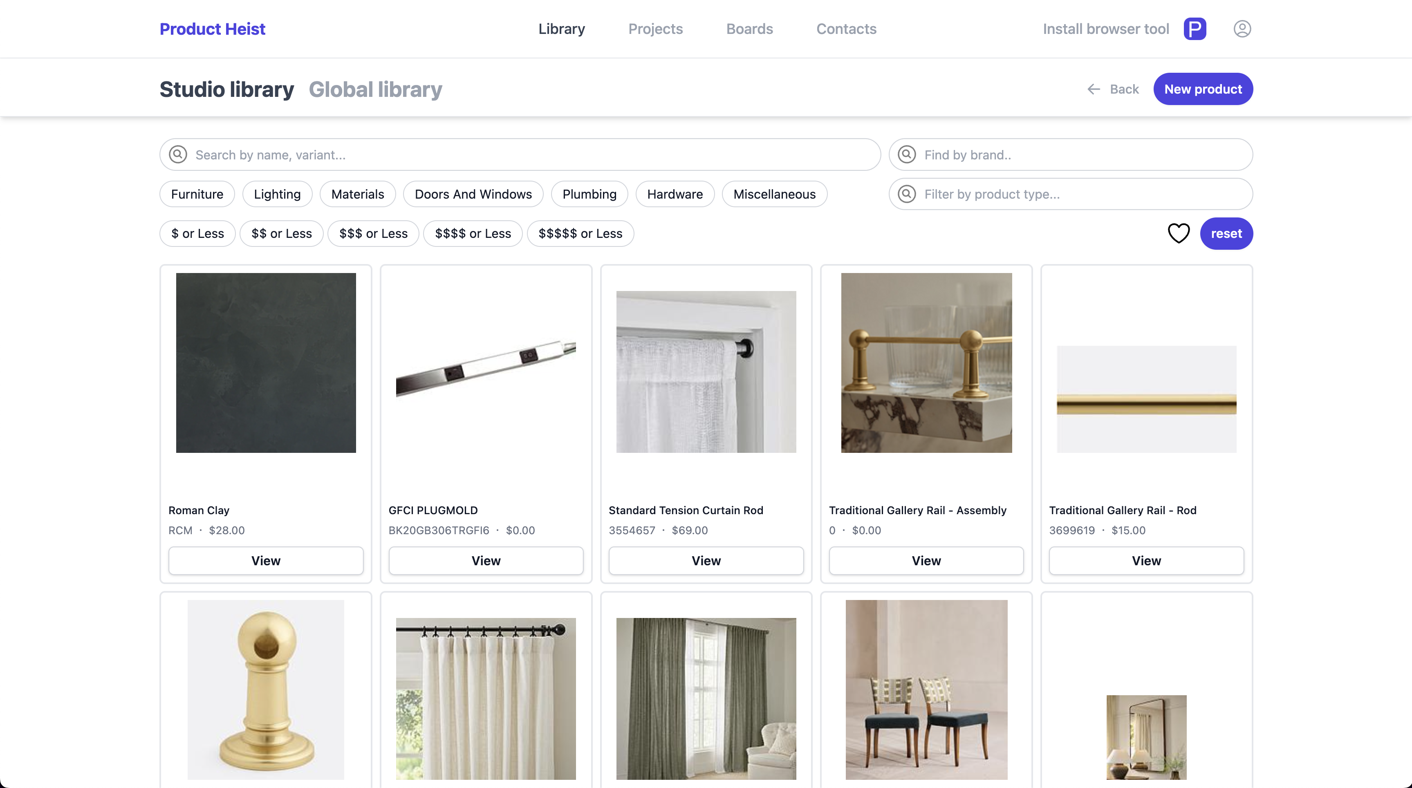Toggle the heart favorites filter

point(1179,233)
